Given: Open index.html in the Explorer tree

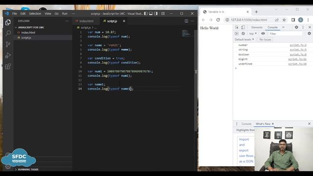Looking at the screenshot, I should pos(28,33).
